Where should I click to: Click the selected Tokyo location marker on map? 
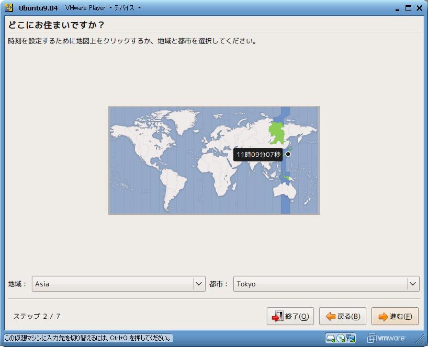click(x=288, y=154)
